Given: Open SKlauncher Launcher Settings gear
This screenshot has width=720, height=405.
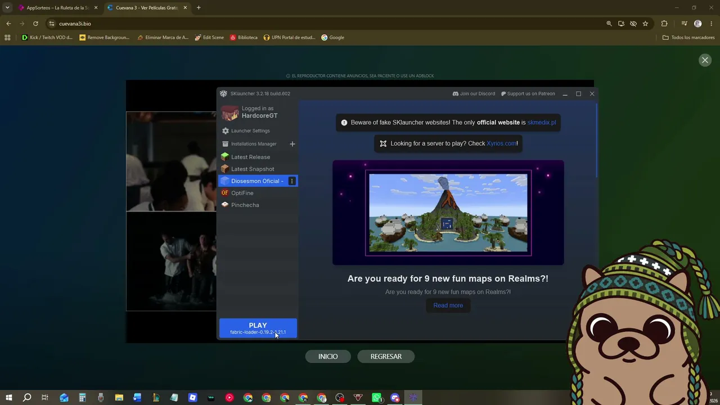Looking at the screenshot, I should pyautogui.click(x=226, y=131).
